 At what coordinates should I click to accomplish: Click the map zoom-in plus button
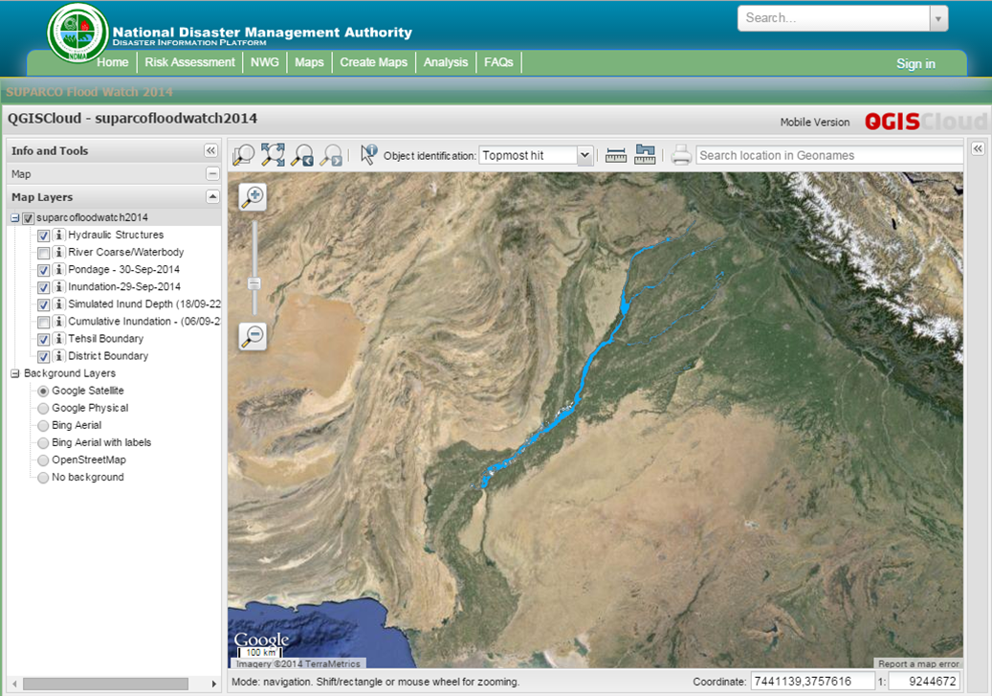(x=254, y=197)
